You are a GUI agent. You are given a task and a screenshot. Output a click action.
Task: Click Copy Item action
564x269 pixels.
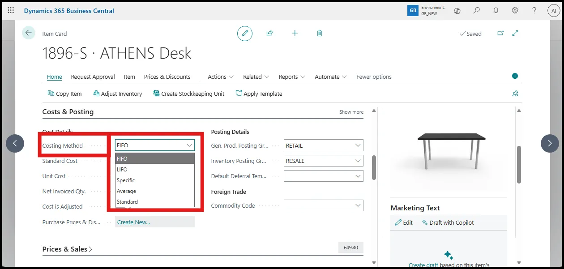click(64, 94)
